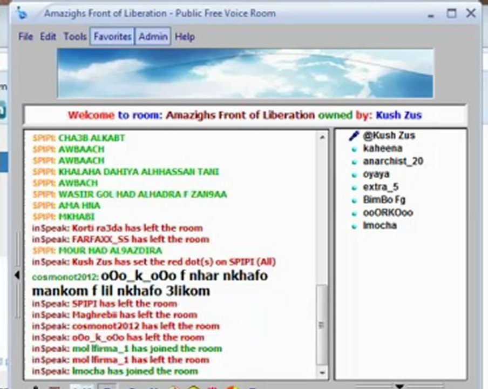
Task: Click the status dot beside extra_5
Action: tap(354, 188)
